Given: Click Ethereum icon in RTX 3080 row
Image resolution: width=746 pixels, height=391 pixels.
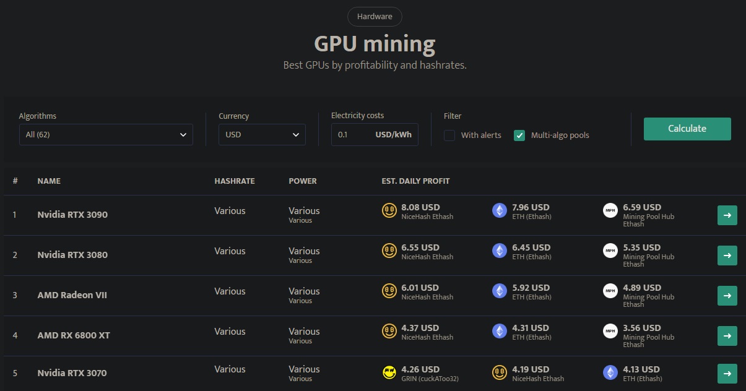Looking at the screenshot, I should 499,251.
